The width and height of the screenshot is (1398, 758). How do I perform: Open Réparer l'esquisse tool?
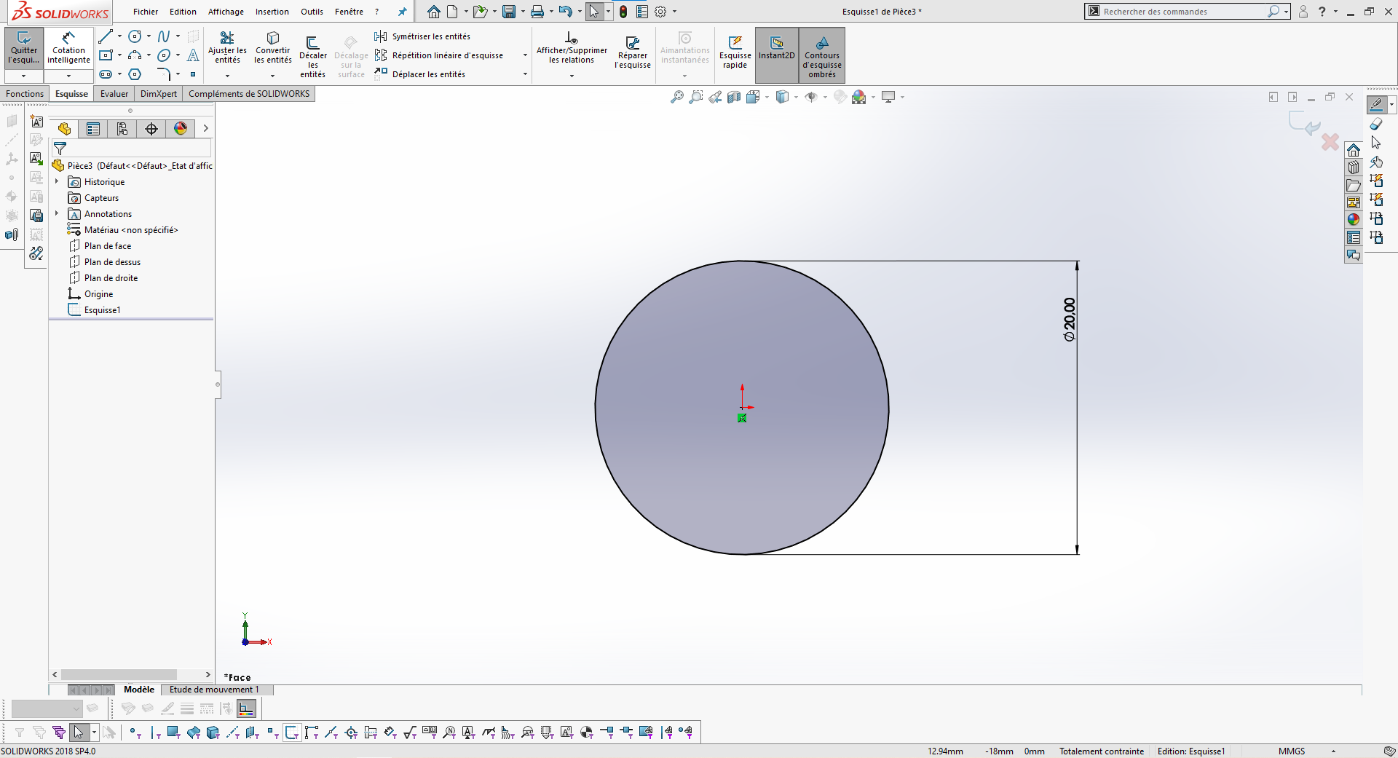[x=632, y=52]
